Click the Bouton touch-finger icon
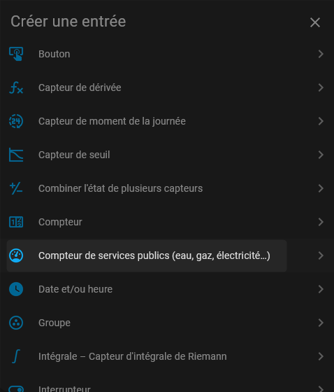The height and width of the screenshot is (392, 334). 16,54
